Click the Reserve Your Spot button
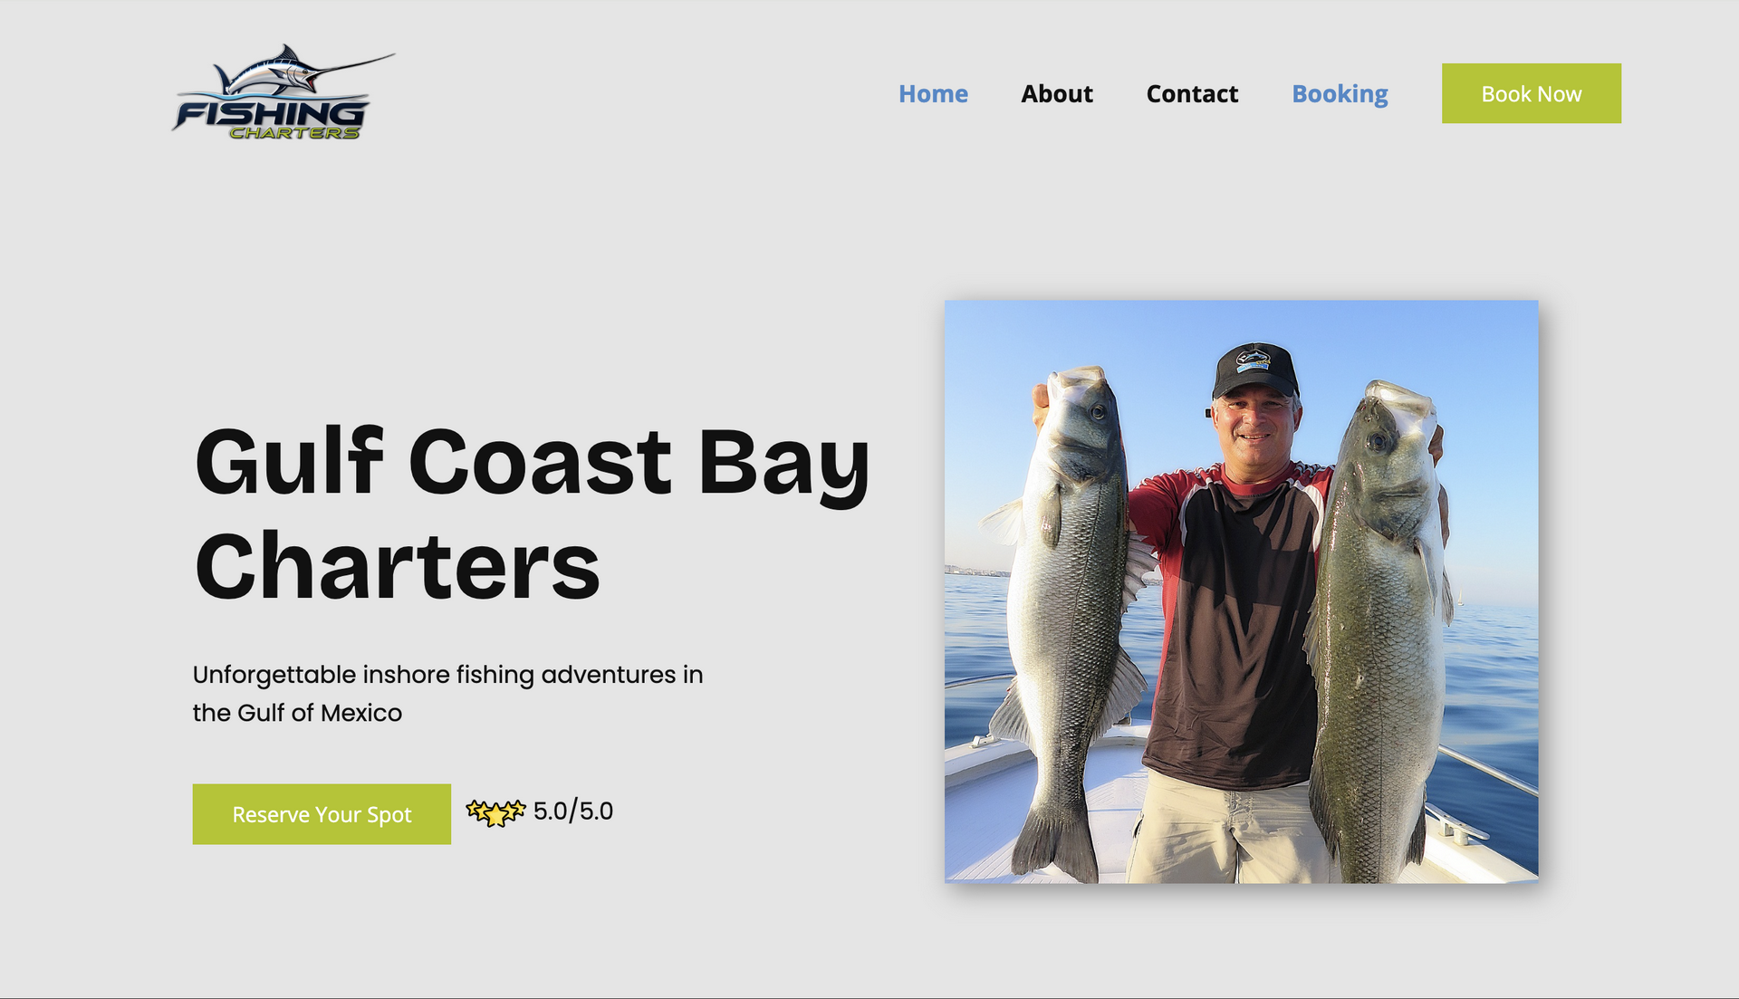This screenshot has height=999, width=1739. tap(322, 814)
